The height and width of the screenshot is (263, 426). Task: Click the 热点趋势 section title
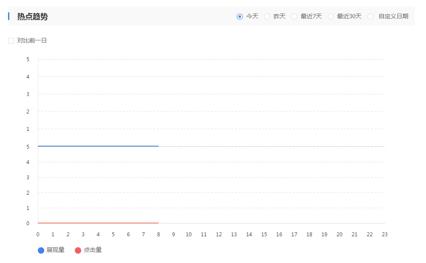pyautogui.click(x=32, y=17)
